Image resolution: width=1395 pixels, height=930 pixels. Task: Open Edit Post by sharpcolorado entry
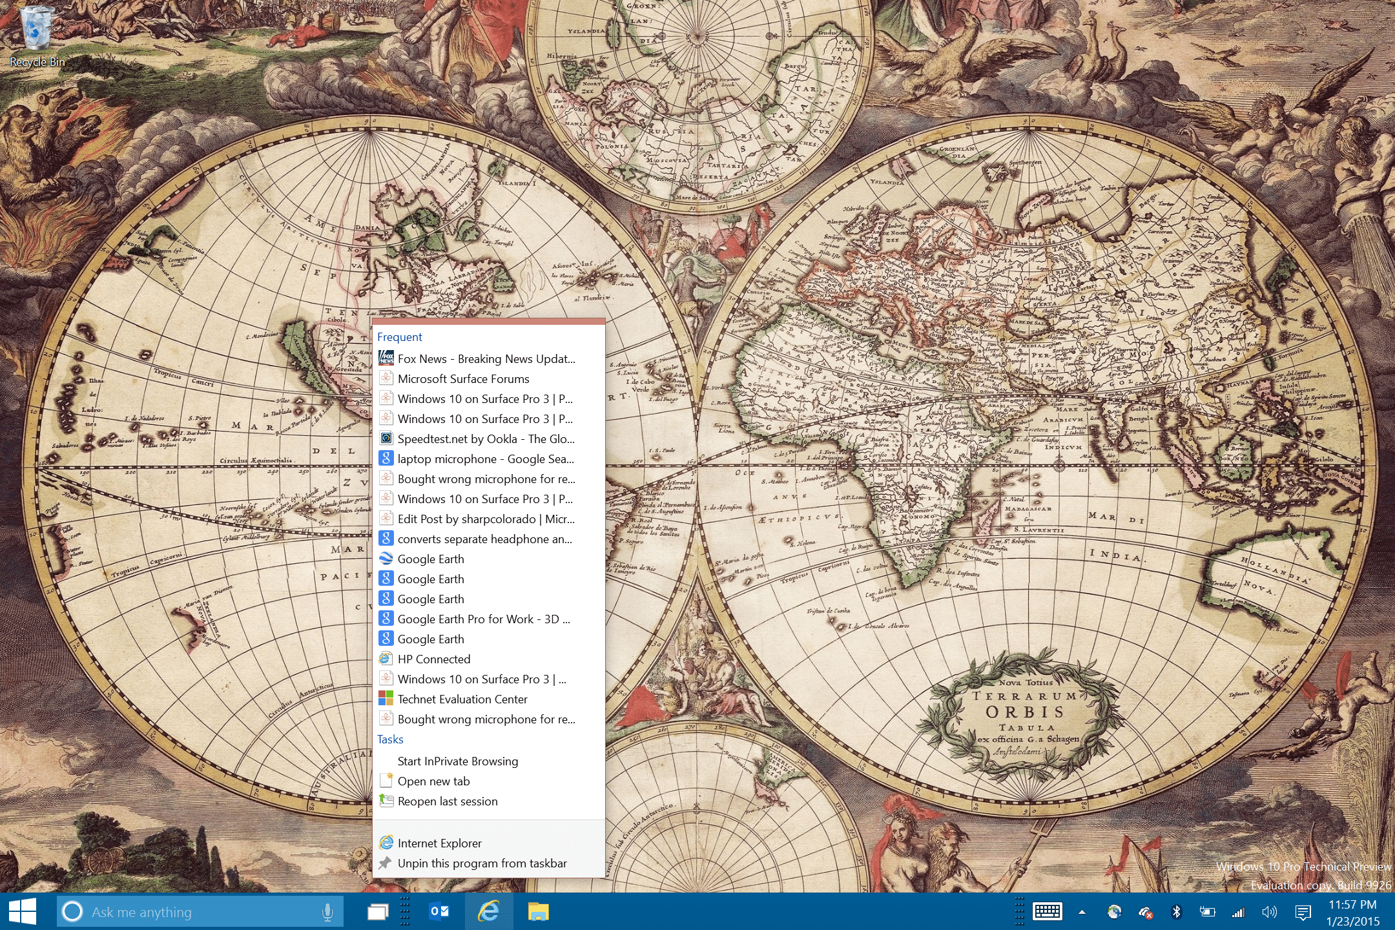coord(489,519)
